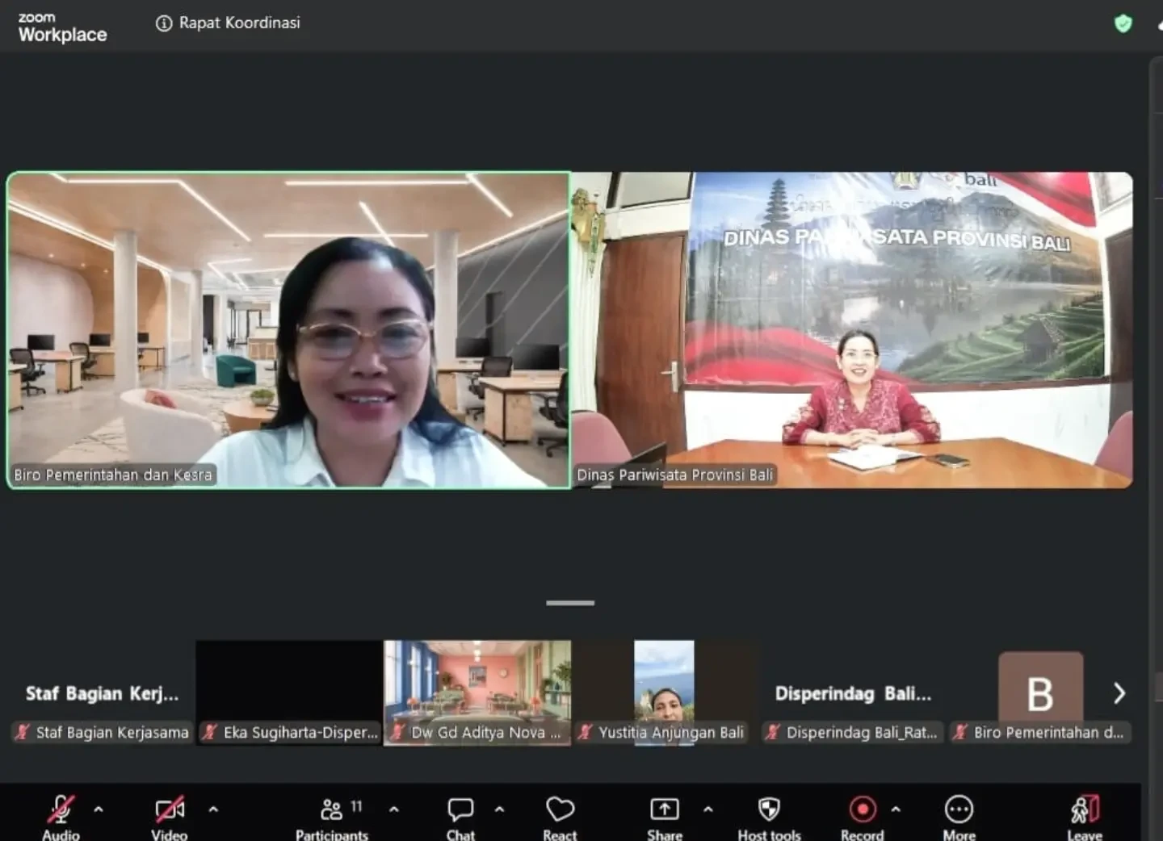Select the Eka Sugiharta participant tile

[x=289, y=693]
